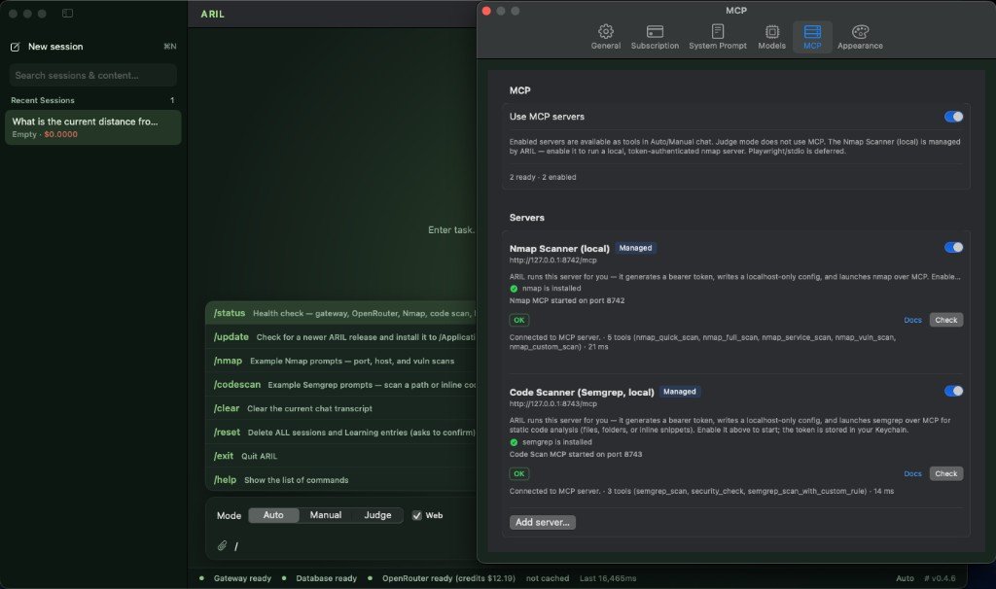Image resolution: width=996 pixels, height=589 pixels.
Task: Open the Subscription settings tab
Action: [x=655, y=37]
